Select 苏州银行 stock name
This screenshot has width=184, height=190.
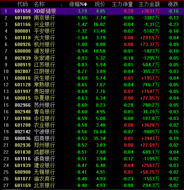pos(44,105)
